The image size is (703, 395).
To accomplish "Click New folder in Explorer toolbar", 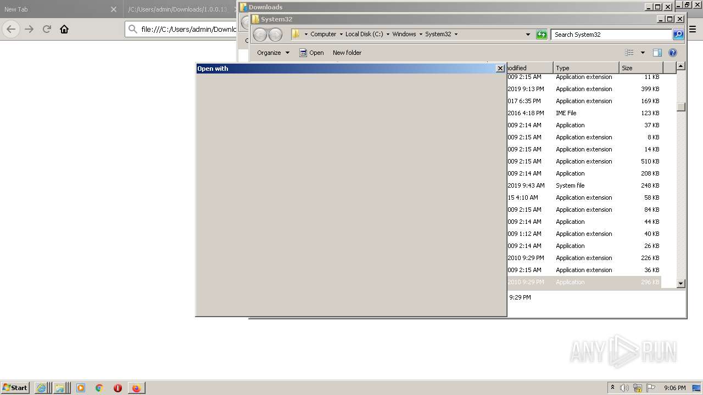I will click(x=347, y=53).
